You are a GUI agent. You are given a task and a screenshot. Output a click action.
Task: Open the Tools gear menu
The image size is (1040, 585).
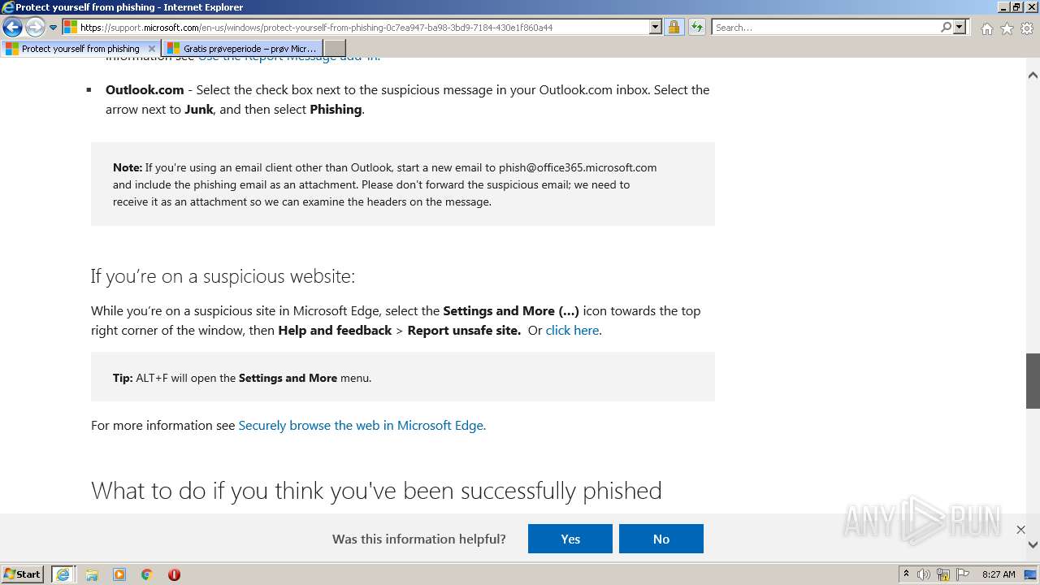[1027, 28]
